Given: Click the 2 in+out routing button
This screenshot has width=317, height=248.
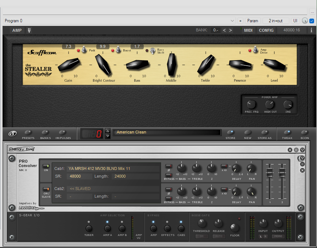Looking at the screenshot, I should pos(275,21).
